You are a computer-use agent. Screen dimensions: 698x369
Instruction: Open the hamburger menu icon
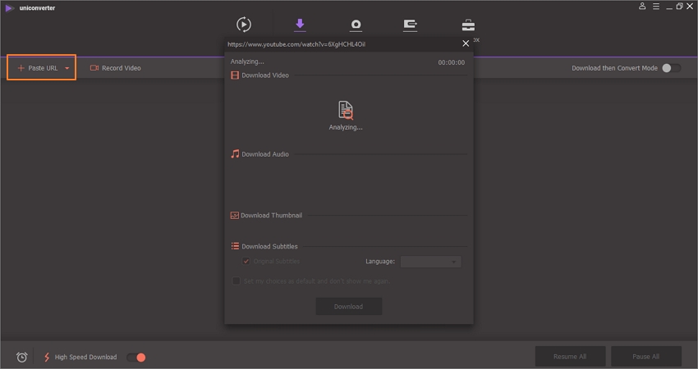656,7
